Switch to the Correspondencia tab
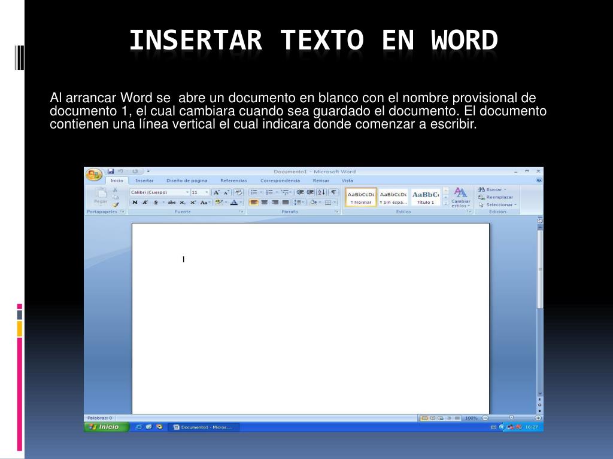This screenshot has width=613, height=459. [x=280, y=180]
